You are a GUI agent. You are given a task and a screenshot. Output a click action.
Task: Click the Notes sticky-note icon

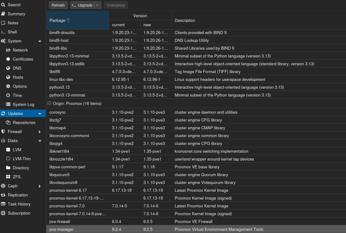[3, 23]
